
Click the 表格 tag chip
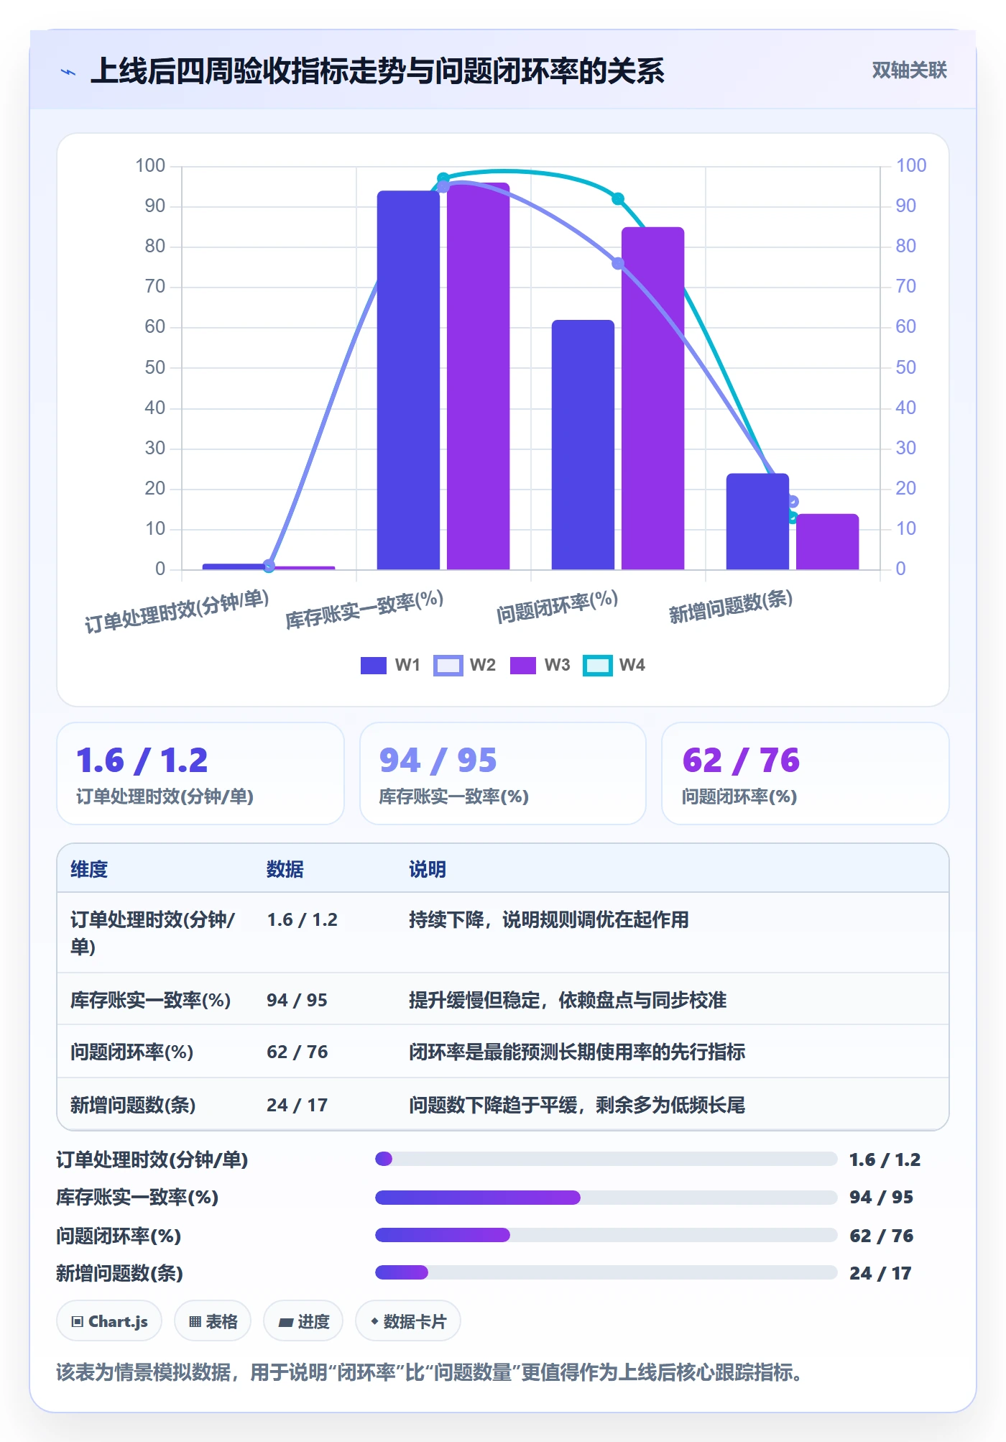213,1321
